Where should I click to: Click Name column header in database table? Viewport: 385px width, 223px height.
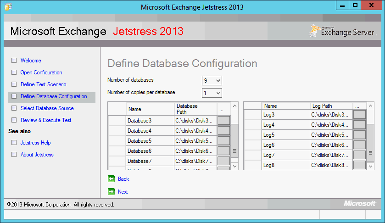pyautogui.click(x=150, y=109)
